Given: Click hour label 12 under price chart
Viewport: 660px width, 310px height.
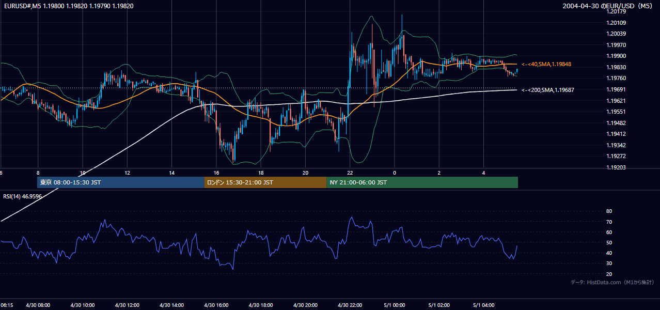Looking at the screenshot, I should [127, 173].
